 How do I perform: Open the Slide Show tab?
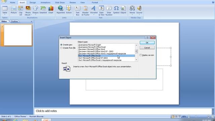[x=60, y=2]
